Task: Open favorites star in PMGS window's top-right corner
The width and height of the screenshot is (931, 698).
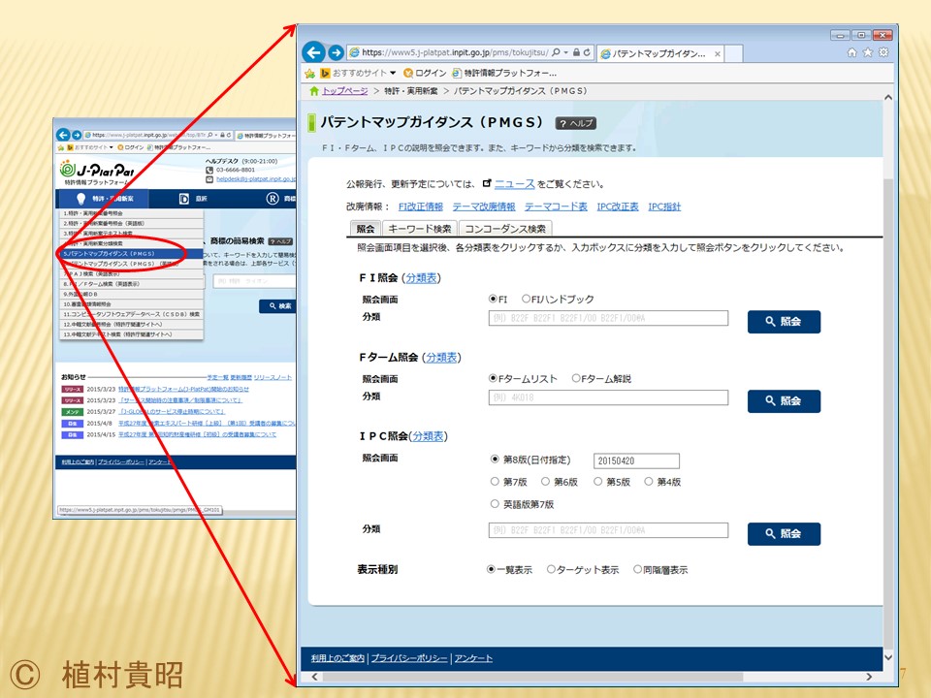Action: (867, 52)
